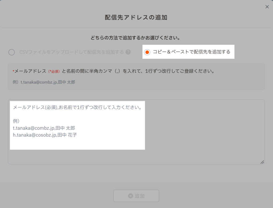The image size is (273, 208).
Task: Click the 配信先アドレスの追加 dialog title
Action: pos(136,18)
